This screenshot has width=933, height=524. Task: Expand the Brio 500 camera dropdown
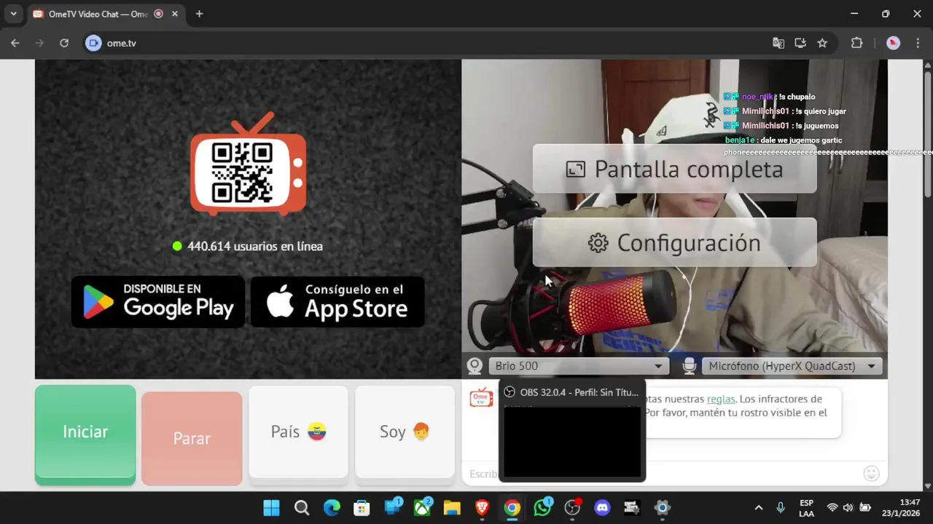click(577, 366)
